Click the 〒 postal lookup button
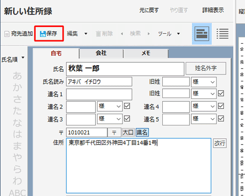The height and width of the screenshot is (196, 245). coord(114,132)
